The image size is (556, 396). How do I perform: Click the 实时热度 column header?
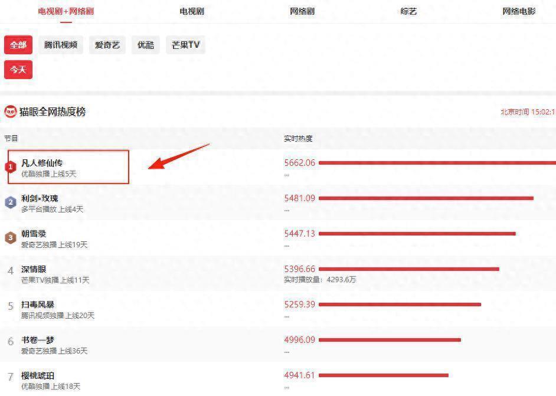[x=298, y=139]
